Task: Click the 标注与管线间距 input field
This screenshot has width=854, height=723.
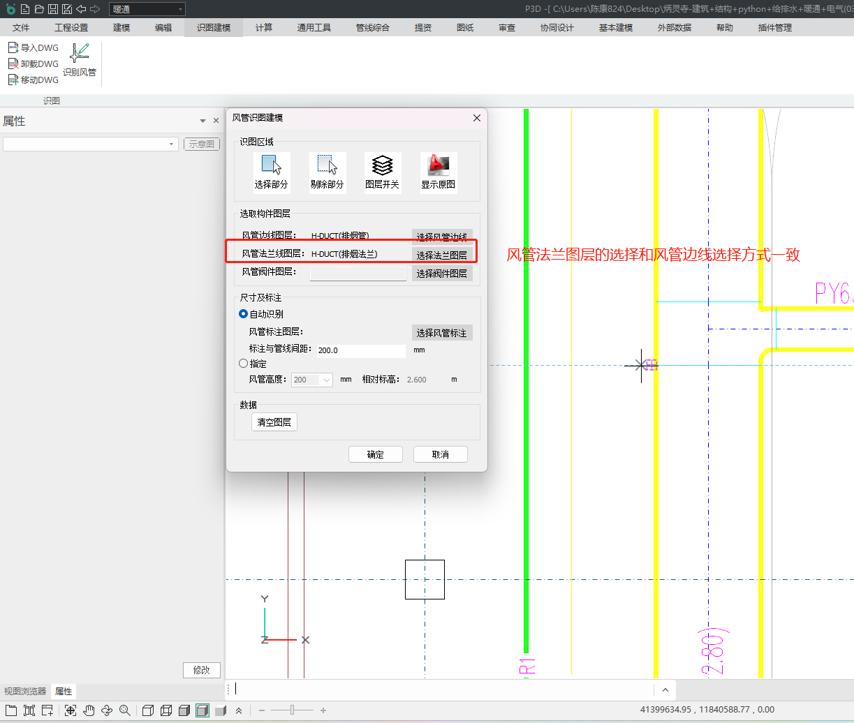Action: 360,350
